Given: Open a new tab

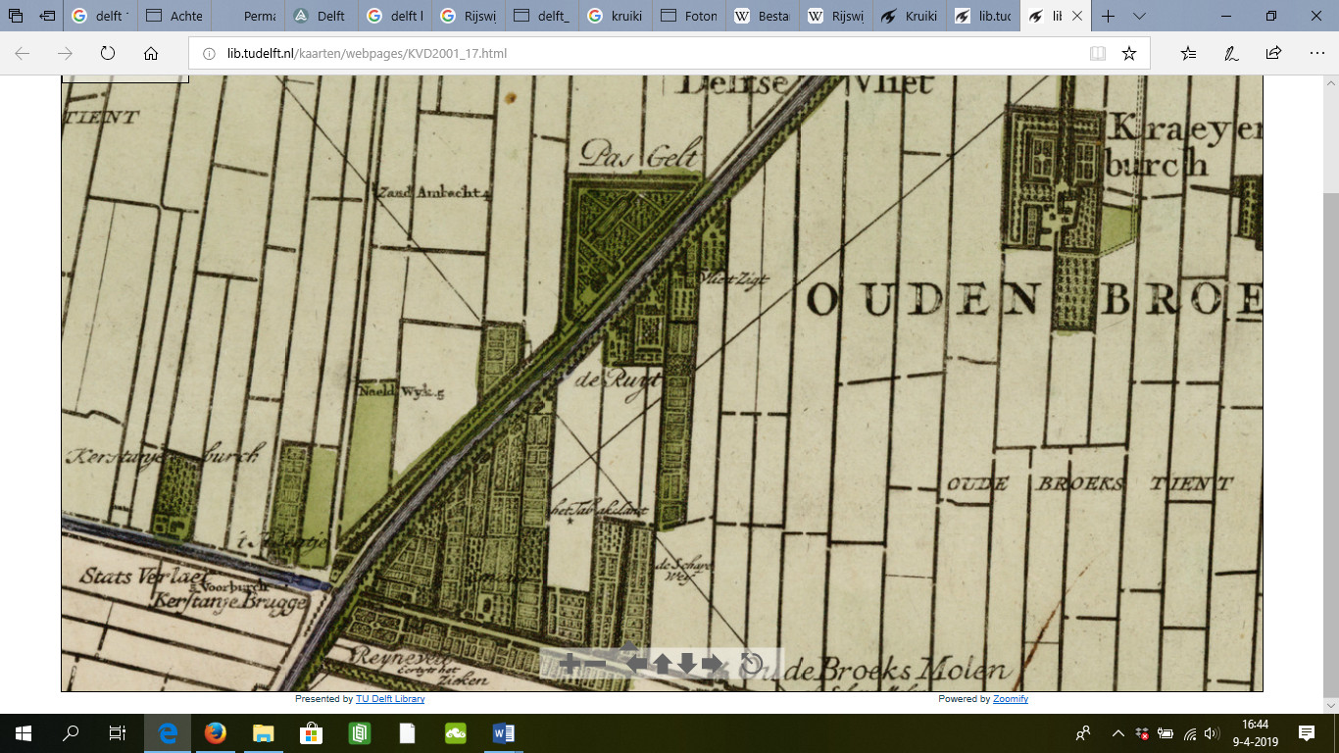Looking at the screenshot, I should [1108, 16].
